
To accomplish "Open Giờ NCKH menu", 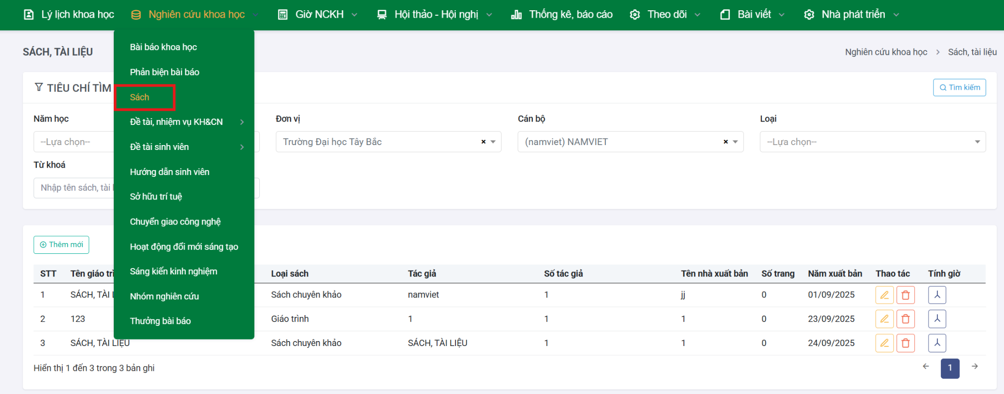I will pyautogui.click(x=317, y=15).
